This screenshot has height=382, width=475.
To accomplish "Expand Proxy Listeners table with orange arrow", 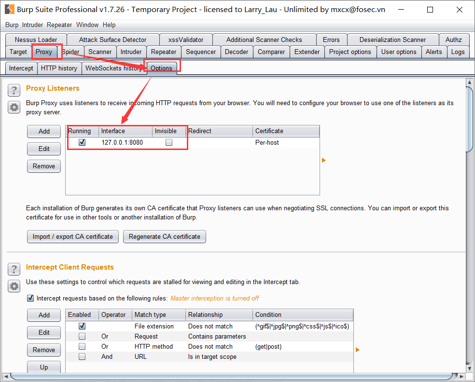I will click(x=324, y=160).
